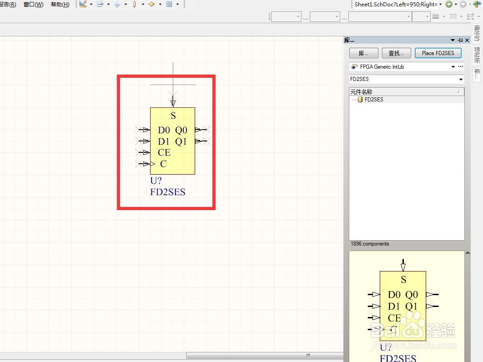Switch to the 剪贴板 side tab
The width and height of the screenshot is (483, 362).
pos(477,55)
